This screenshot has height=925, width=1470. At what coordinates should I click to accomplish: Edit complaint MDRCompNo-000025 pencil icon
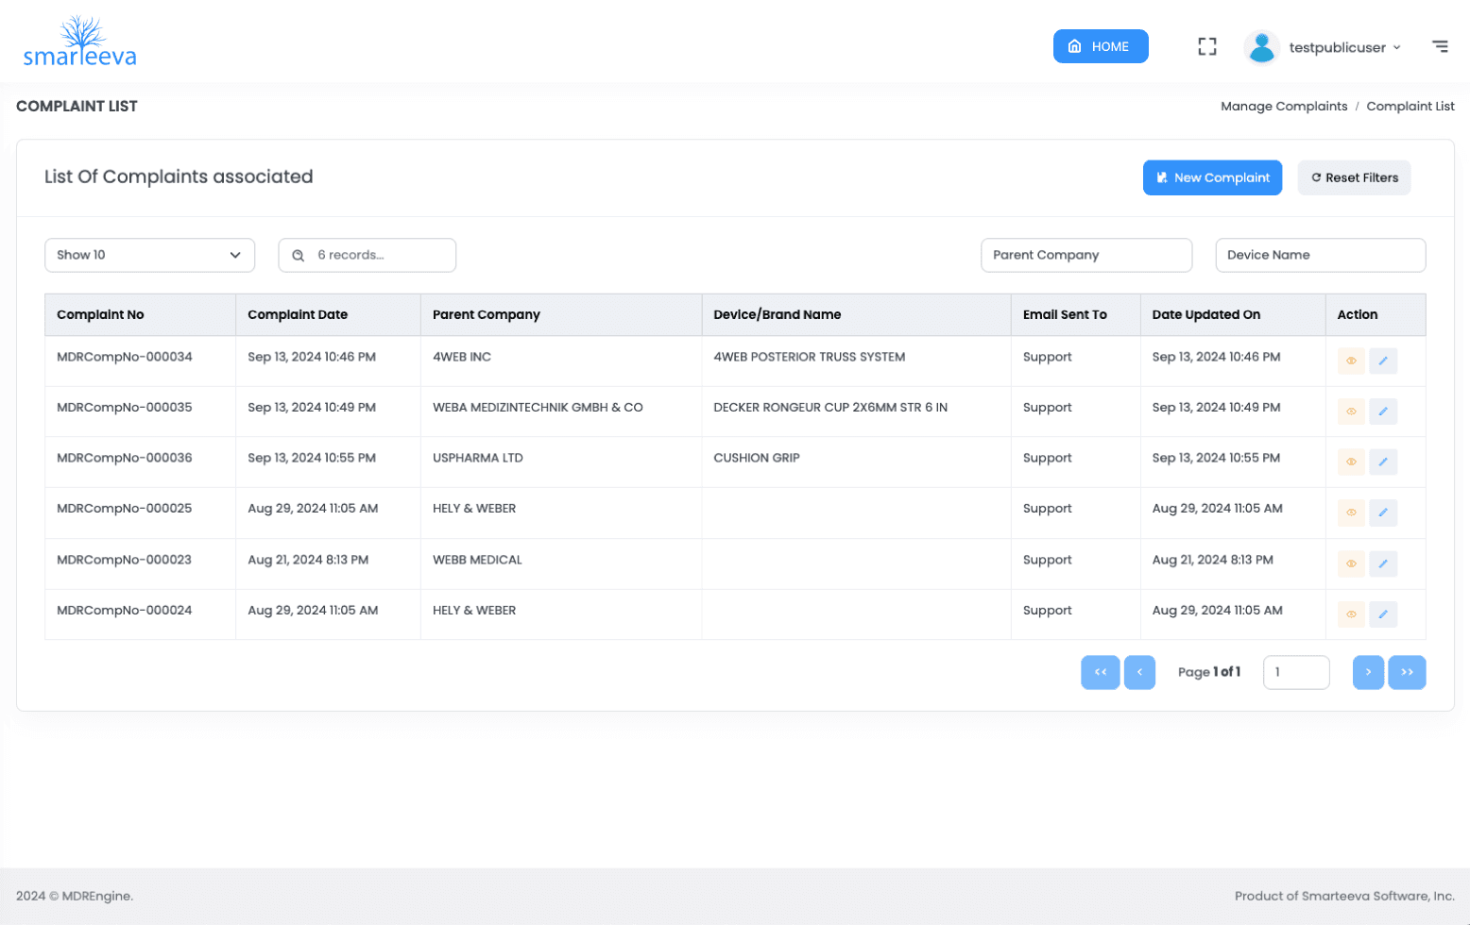[x=1383, y=513]
